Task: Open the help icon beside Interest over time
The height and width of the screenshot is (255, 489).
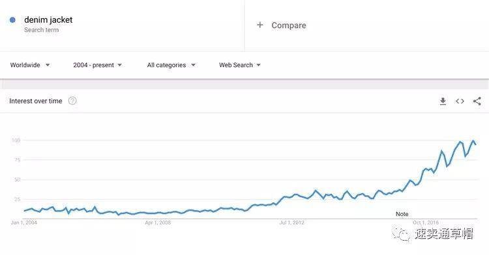Action: click(x=72, y=101)
